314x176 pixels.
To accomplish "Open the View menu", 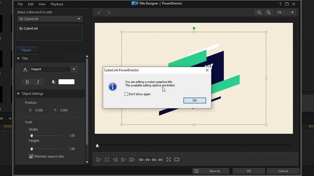I will pos(42,4).
